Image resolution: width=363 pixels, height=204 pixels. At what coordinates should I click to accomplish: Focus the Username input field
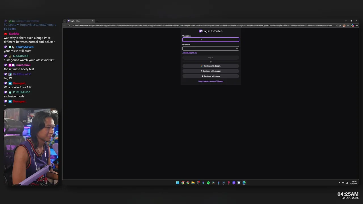[x=211, y=40]
